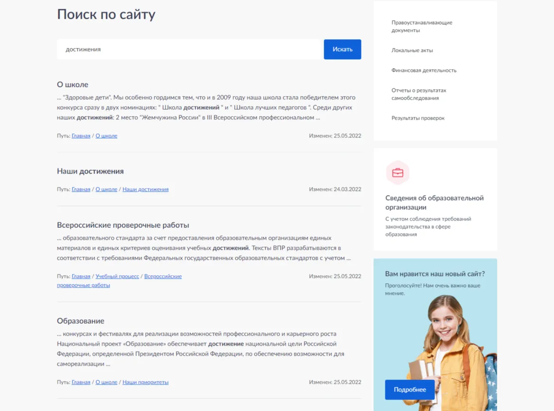Open Сведения об образовательной организации card title

point(434,203)
